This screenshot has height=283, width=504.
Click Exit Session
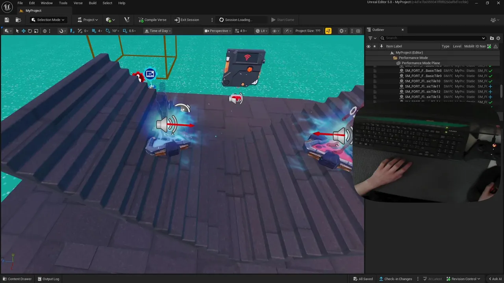pyautogui.click(x=187, y=20)
